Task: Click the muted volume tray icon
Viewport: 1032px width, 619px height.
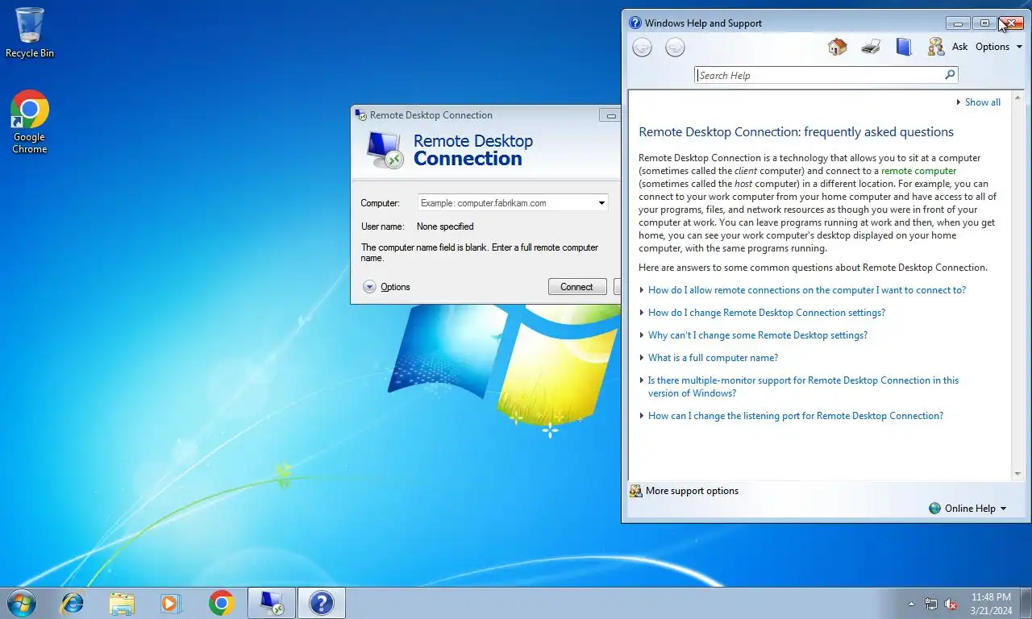Action: (x=951, y=604)
